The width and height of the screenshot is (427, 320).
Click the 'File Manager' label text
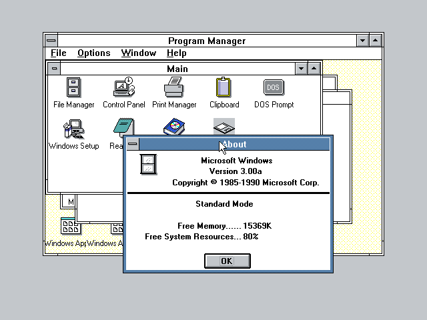pyautogui.click(x=74, y=105)
